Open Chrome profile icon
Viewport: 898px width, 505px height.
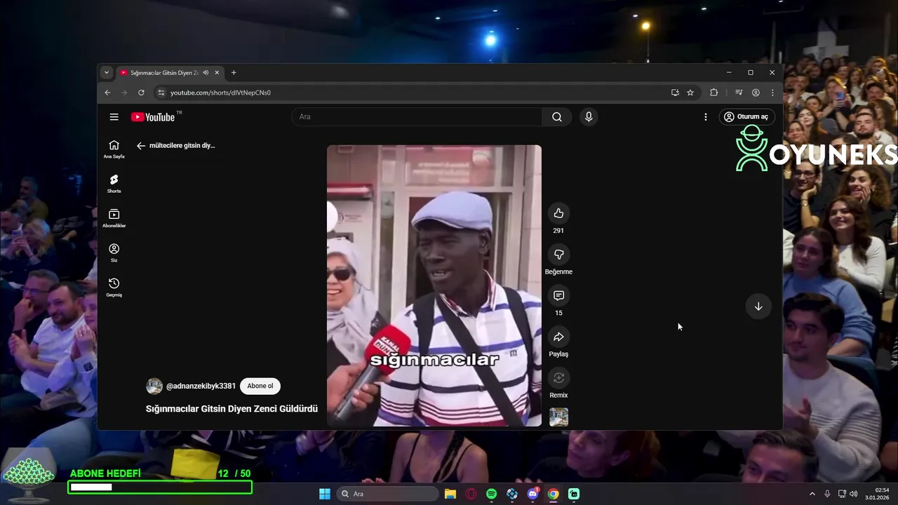pyautogui.click(x=756, y=93)
